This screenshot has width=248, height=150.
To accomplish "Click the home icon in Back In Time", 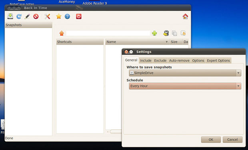I will pos(185,16).
